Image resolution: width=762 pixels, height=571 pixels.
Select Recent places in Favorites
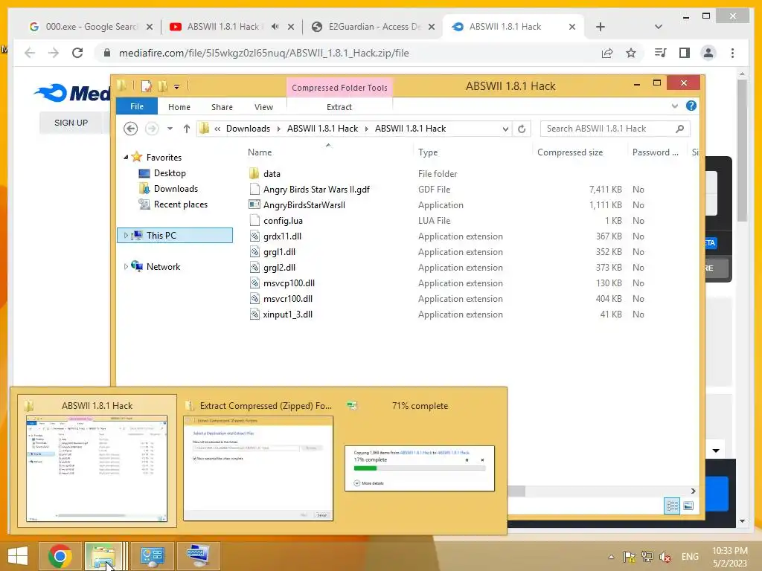tap(180, 204)
